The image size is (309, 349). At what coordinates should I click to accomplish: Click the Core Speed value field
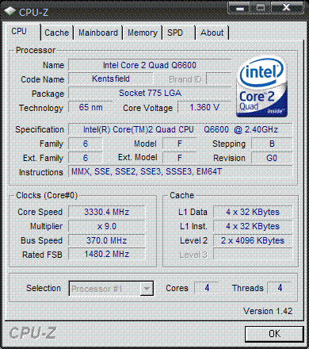[x=107, y=212]
